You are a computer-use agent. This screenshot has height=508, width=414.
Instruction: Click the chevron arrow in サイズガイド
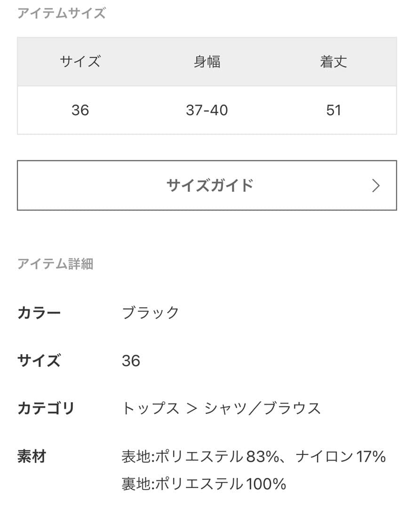click(375, 186)
